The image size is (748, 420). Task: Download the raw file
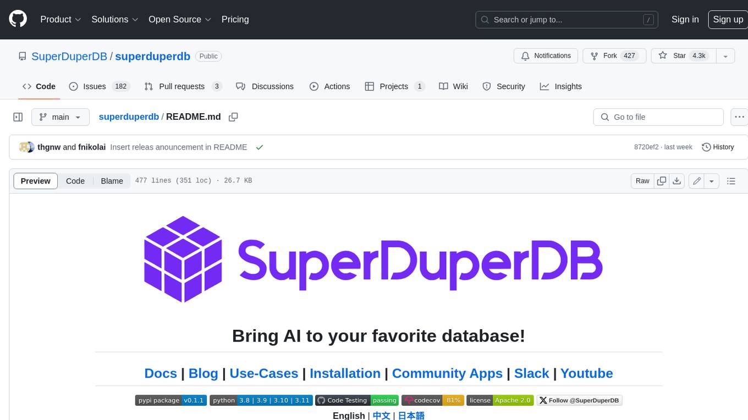[677, 181]
